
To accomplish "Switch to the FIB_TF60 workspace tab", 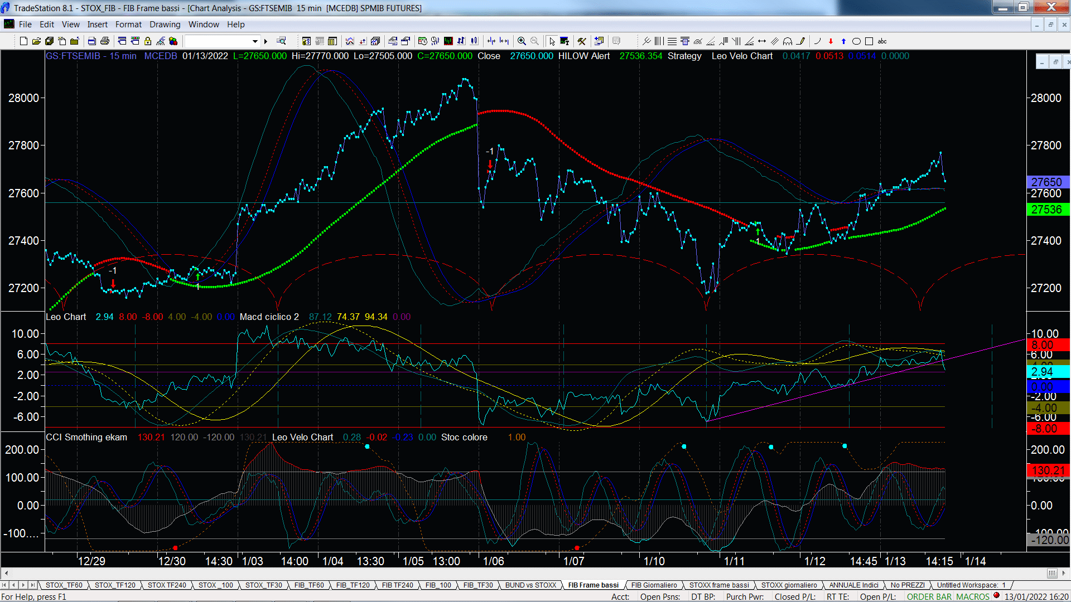I will [309, 585].
